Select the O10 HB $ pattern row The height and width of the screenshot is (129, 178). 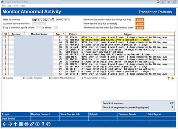pyautogui.click(x=89, y=57)
